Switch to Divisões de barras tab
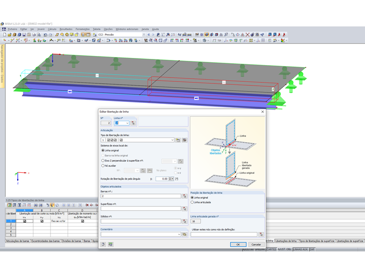Viewport: 365px width, 273px height. point(72,241)
